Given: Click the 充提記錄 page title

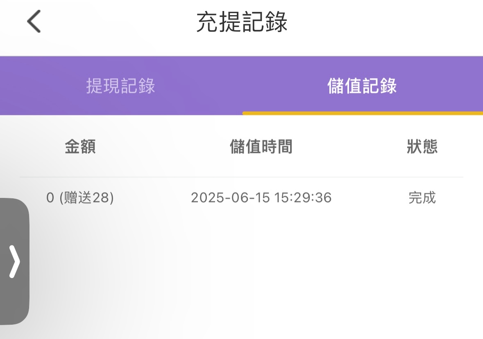Looking at the screenshot, I should [242, 22].
